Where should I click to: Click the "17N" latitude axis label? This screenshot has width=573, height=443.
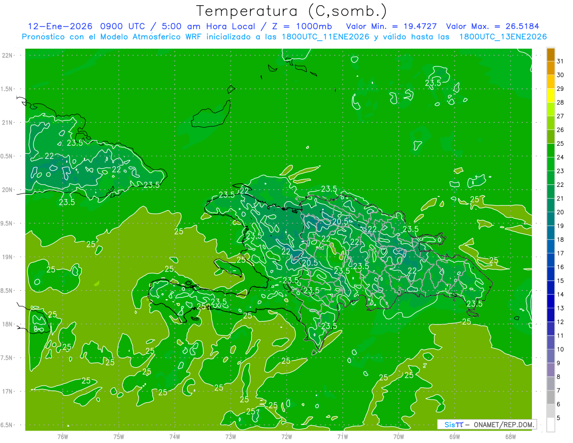pos(7,391)
